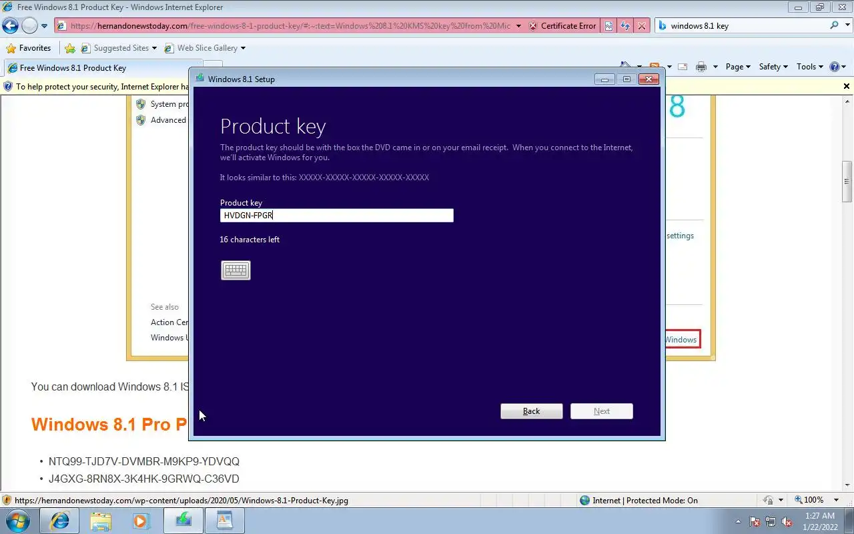Screen dimensions: 854x534
Task: Click the status bar privacy icon
Action: click(768, 500)
